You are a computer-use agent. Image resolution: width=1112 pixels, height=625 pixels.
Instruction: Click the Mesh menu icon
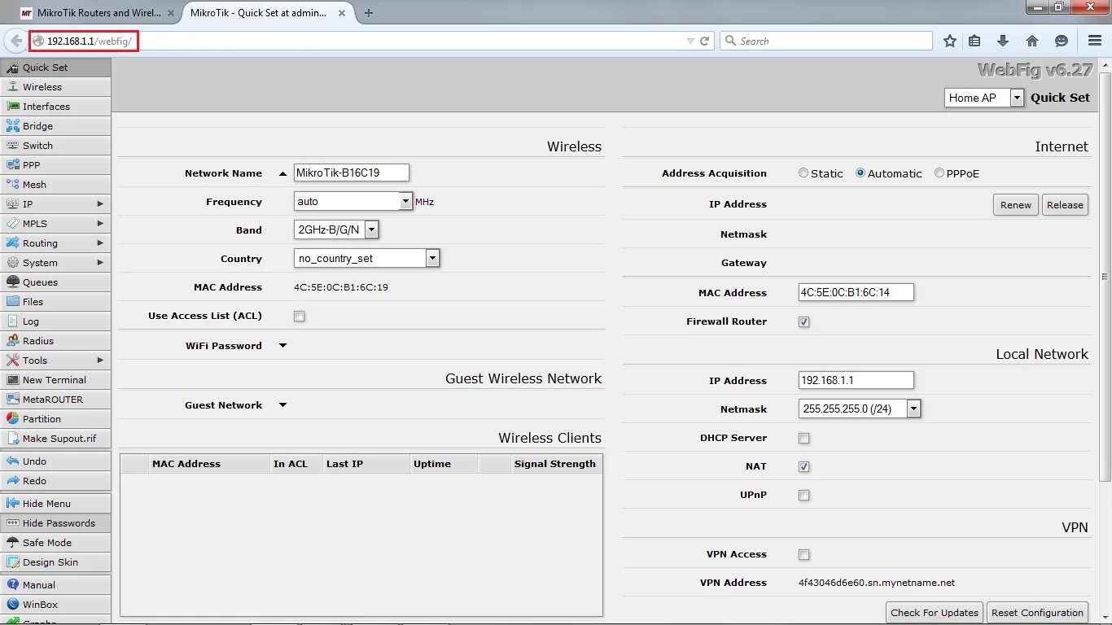click(x=12, y=185)
